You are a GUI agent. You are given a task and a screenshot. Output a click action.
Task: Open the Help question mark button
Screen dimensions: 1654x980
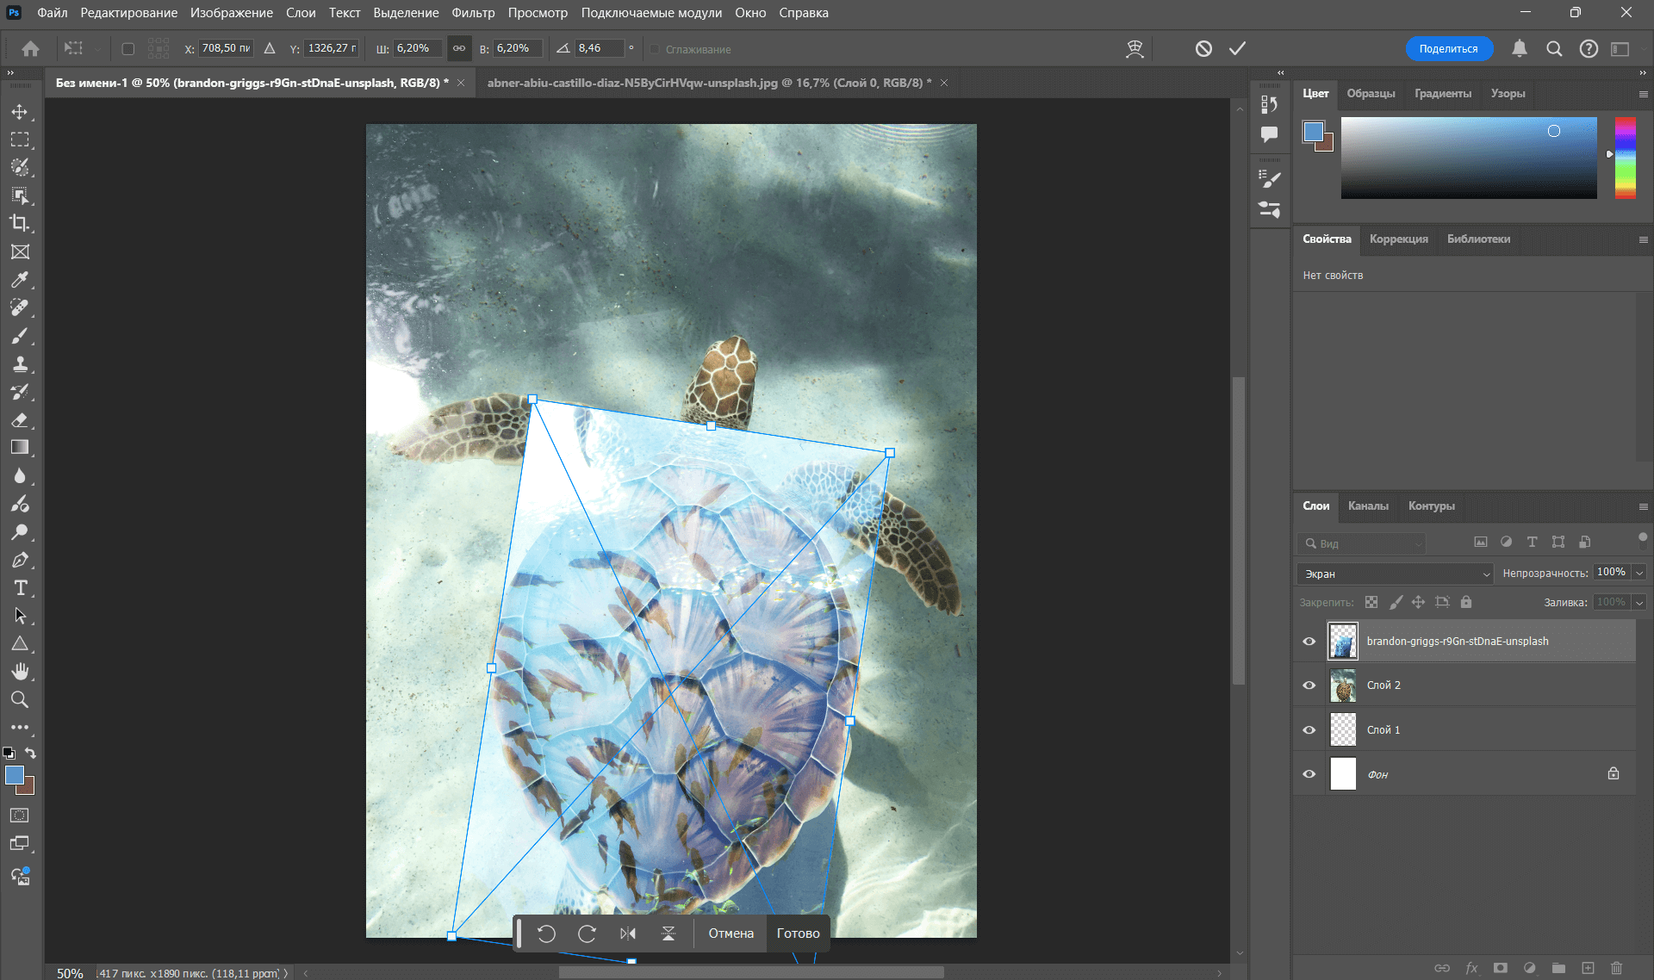[x=1589, y=49]
